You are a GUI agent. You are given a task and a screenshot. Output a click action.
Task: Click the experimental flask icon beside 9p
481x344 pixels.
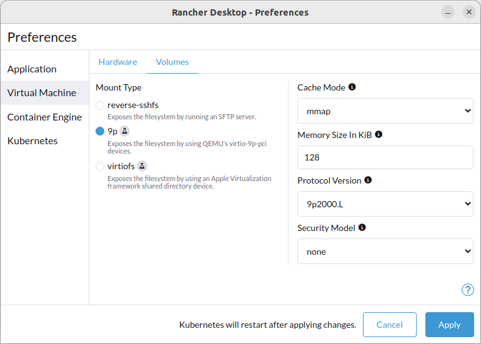(124, 131)
